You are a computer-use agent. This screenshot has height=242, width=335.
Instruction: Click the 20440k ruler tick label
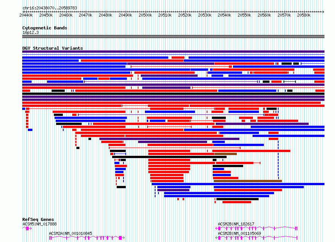[26, 15]
